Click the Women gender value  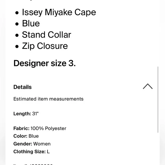[42, 144]
